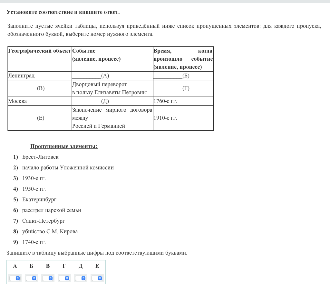Click the 'Пропущенные элементы:' heading

pos(64,146)
